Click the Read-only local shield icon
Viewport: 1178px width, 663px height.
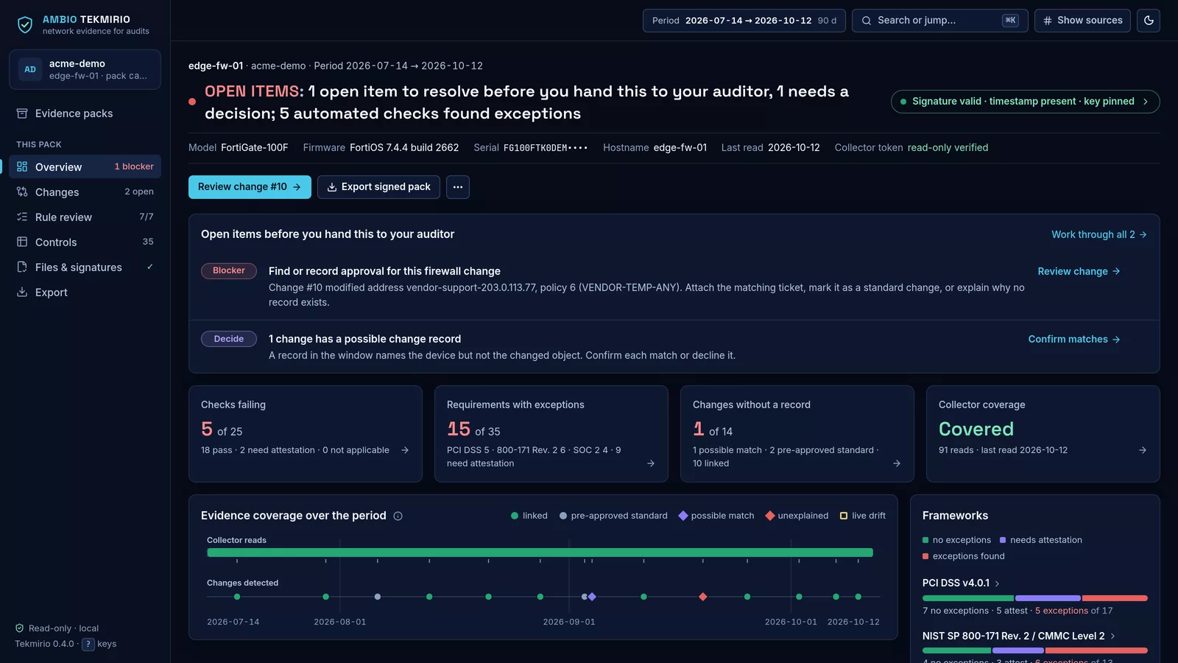[20, 628]
